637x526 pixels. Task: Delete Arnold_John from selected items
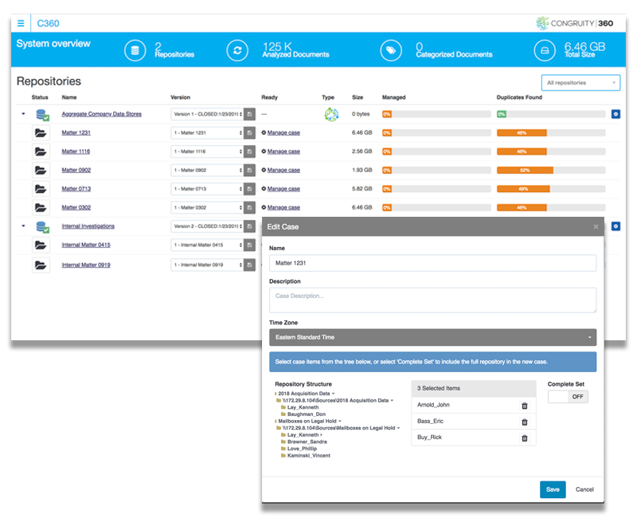tap(524, 406)
